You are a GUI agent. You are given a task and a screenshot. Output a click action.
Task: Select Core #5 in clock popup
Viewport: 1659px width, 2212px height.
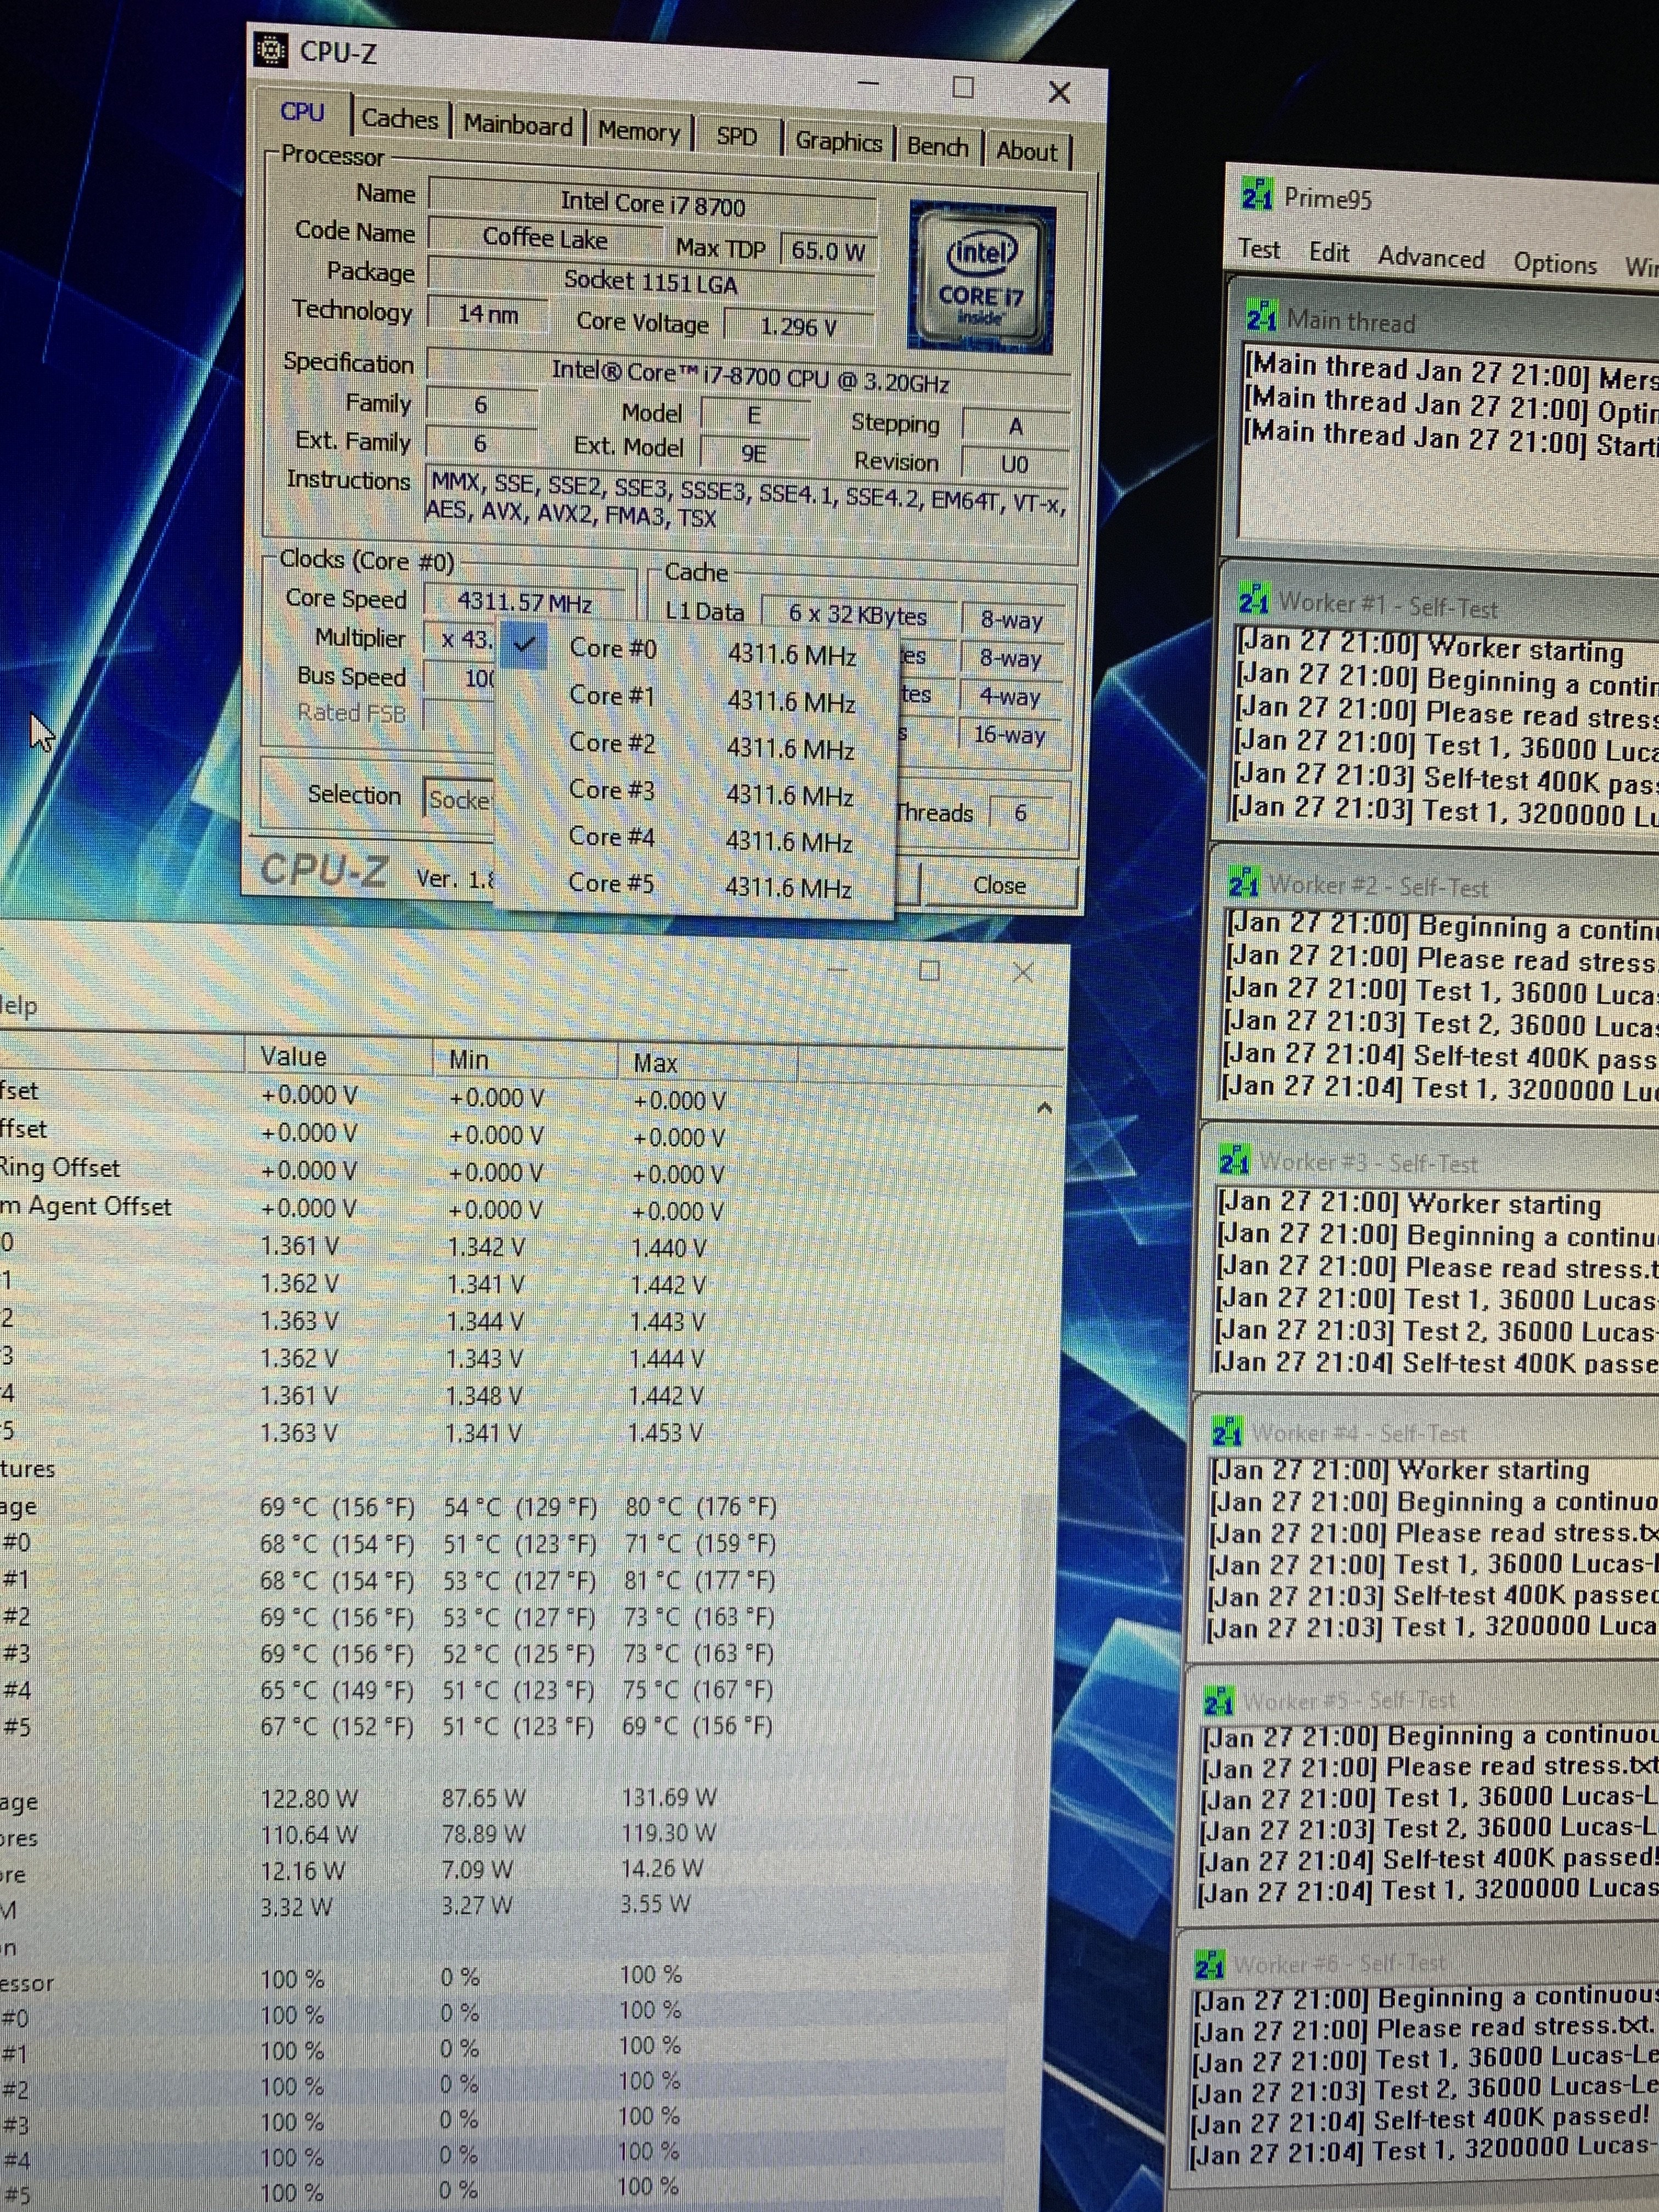(x=694, y=885)
